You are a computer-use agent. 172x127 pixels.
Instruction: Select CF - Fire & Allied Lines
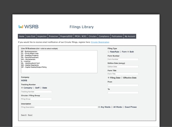click(59, 53)
